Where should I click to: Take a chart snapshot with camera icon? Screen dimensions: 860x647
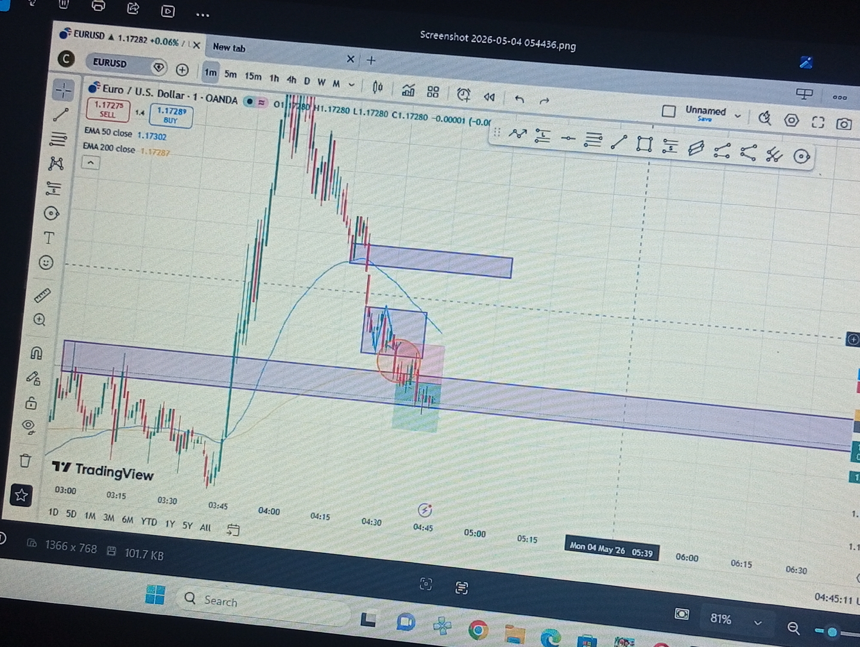pos(844,124)
